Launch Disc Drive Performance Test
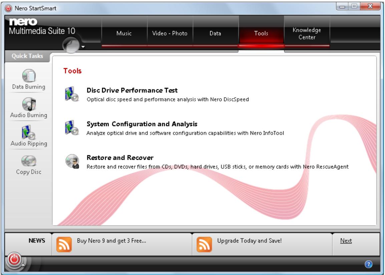This screenshot has width=385, height=275. 132,90
